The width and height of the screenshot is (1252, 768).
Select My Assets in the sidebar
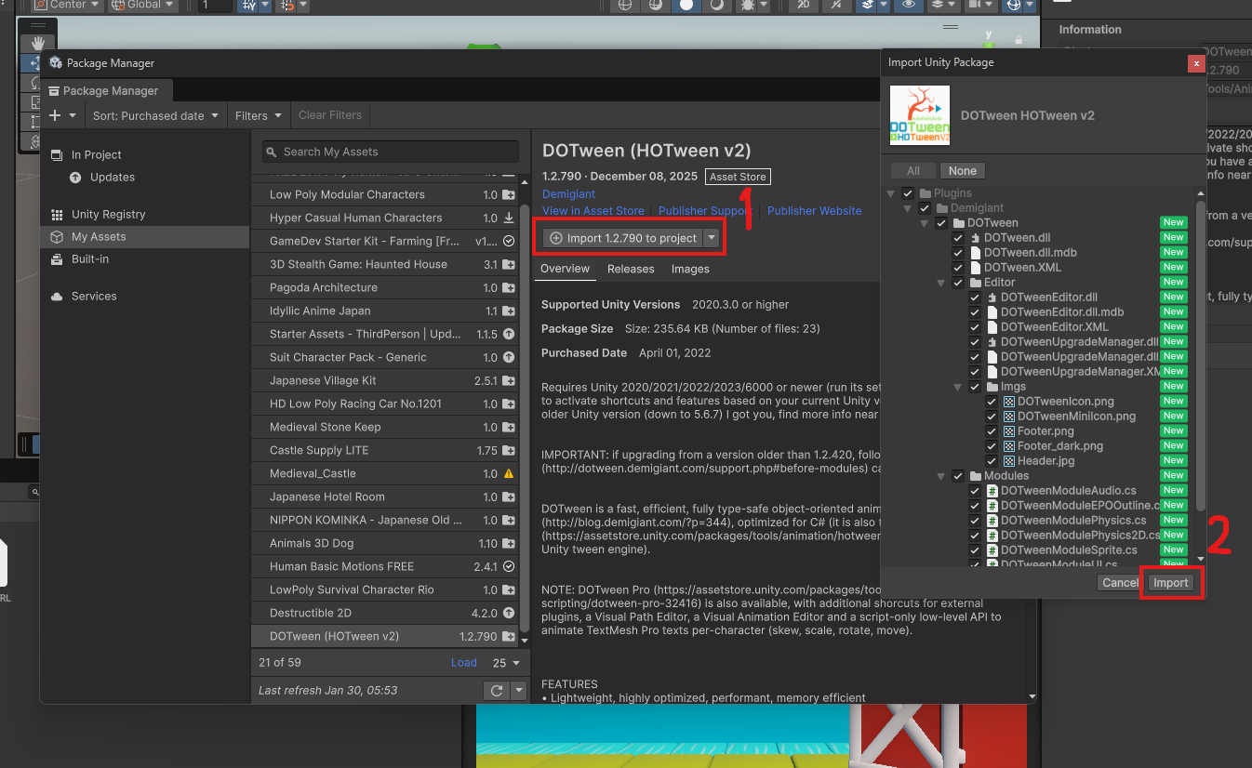99,237
